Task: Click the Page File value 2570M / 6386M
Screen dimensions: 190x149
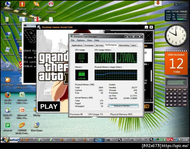Action: [x=130, y=98]
